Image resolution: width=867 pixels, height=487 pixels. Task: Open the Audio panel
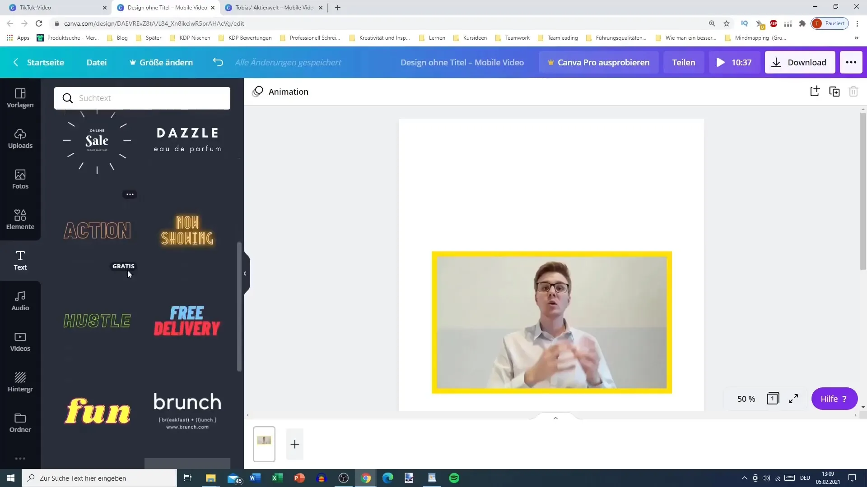coord(20,301)
